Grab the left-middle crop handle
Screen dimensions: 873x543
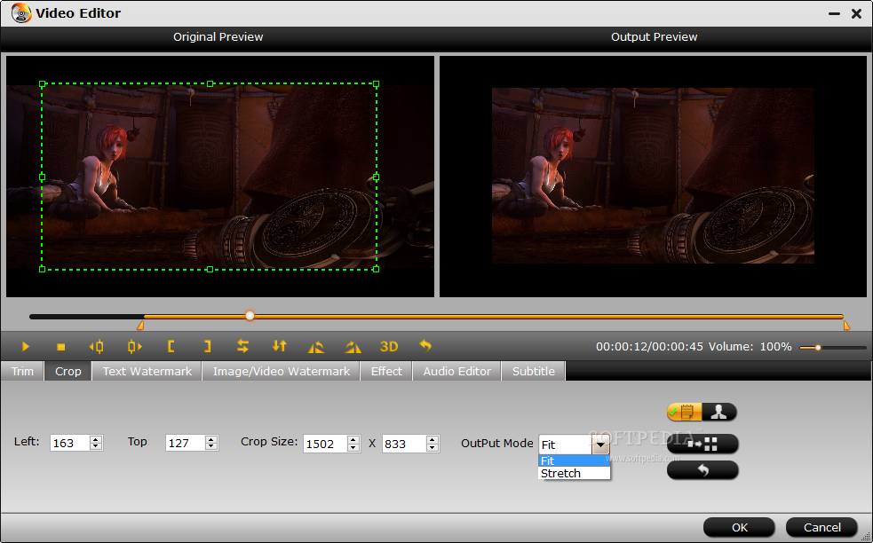(x=43, y=177)
